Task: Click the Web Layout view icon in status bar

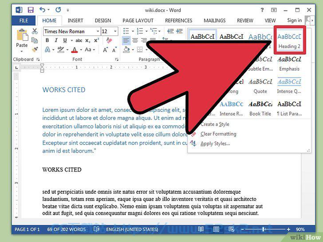Action: coord(231,229)
